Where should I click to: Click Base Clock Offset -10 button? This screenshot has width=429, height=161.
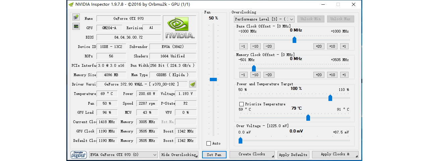pos(255,46)
